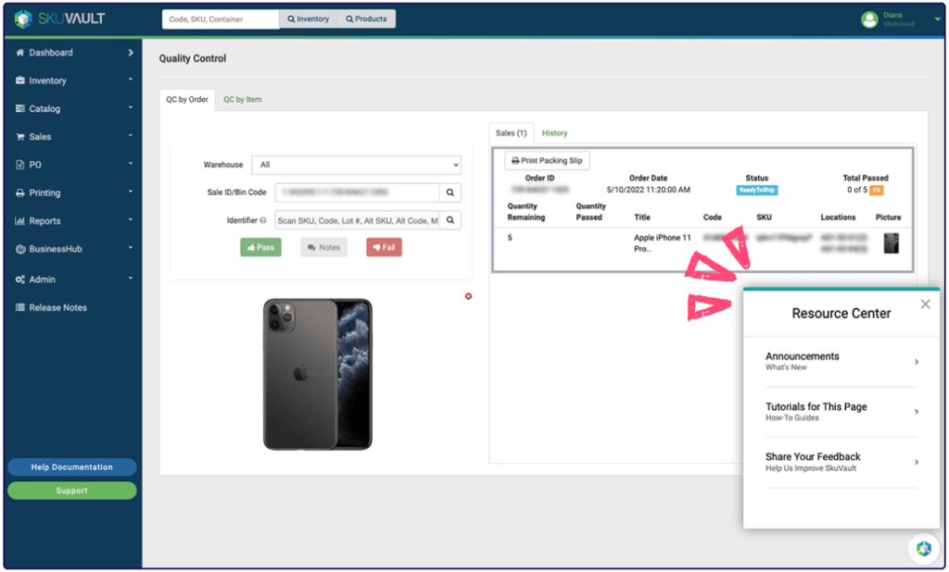
Task: Click Print Packing Slip button
Action: [547, 161]
